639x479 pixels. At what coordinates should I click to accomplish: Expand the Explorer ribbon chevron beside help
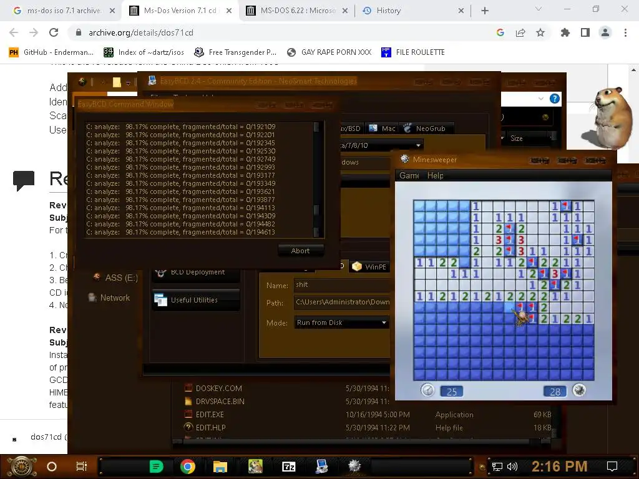(541, 99)
